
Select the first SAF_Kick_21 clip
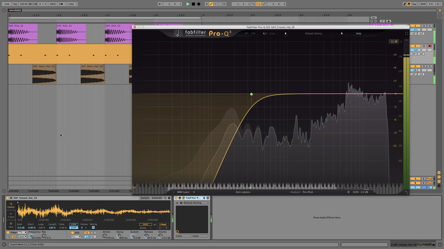click(x=23, y=34)
